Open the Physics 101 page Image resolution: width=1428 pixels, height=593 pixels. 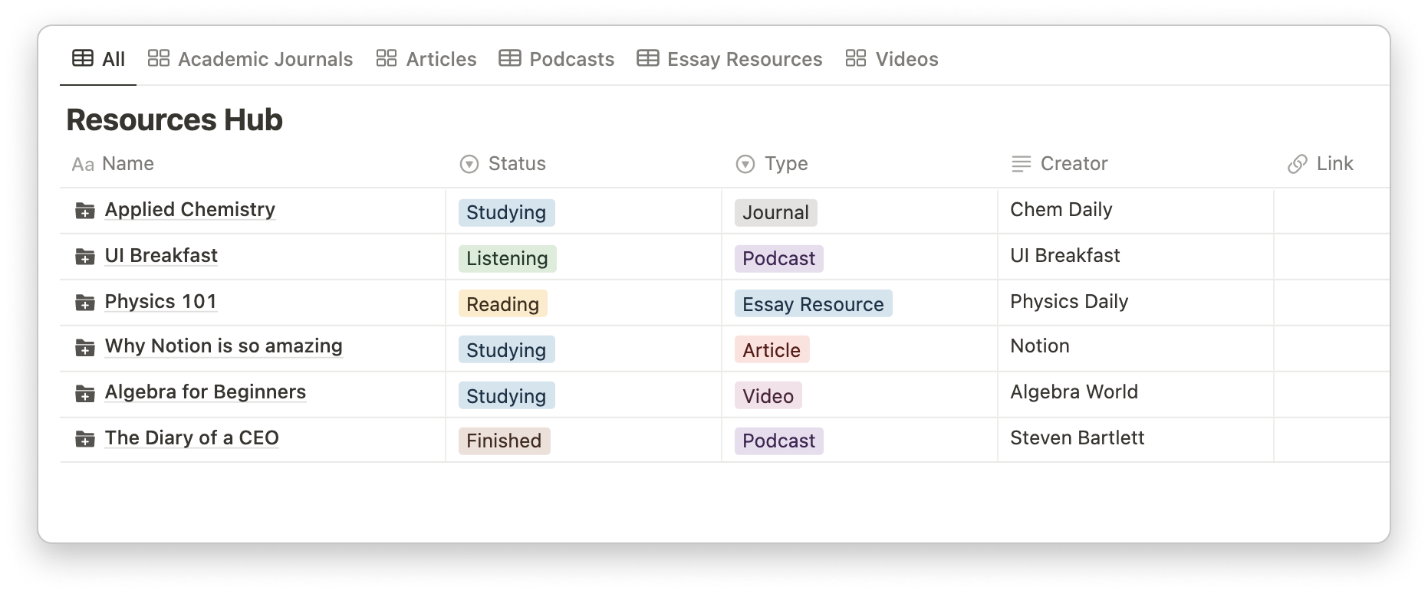coord(160,302)
